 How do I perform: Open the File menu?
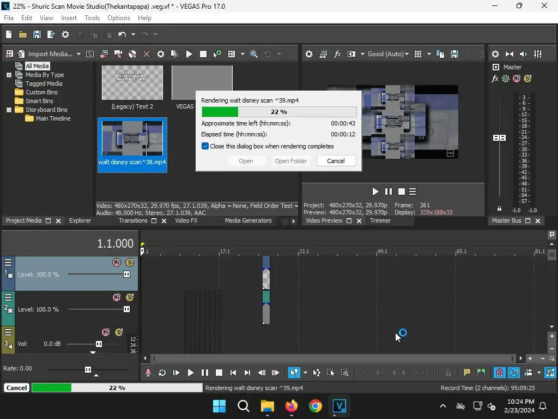coord(9,18)
